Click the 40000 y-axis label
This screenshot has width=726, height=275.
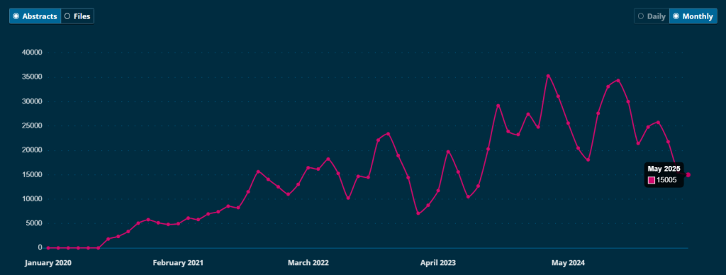tap(33, 52)
